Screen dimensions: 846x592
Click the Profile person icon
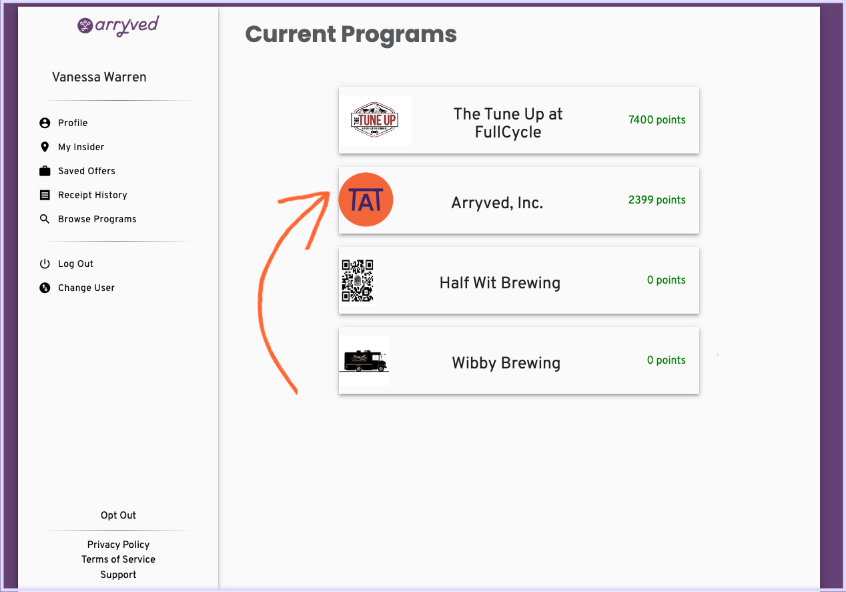pyautogui.click(x=45, y=123)
